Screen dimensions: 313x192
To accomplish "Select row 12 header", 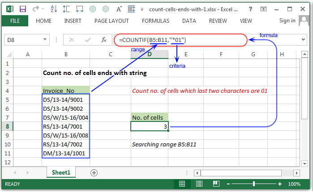I will click(x=7, y=162).
